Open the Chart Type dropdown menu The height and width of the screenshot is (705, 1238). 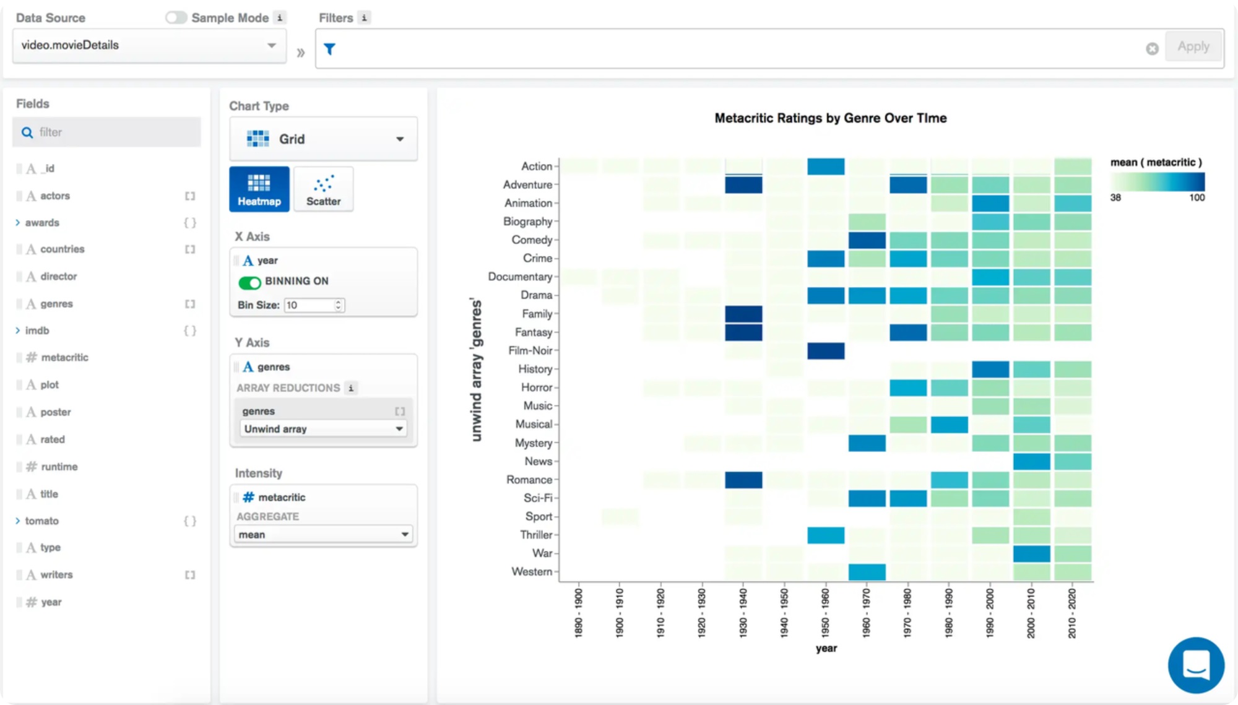(x=322, y=139)
